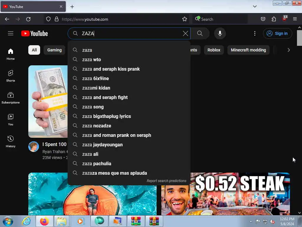Open the money stack video thumbnail
The height and width of the screenshot is (227, 302).
pyautogui.click(x=48, y=102)
